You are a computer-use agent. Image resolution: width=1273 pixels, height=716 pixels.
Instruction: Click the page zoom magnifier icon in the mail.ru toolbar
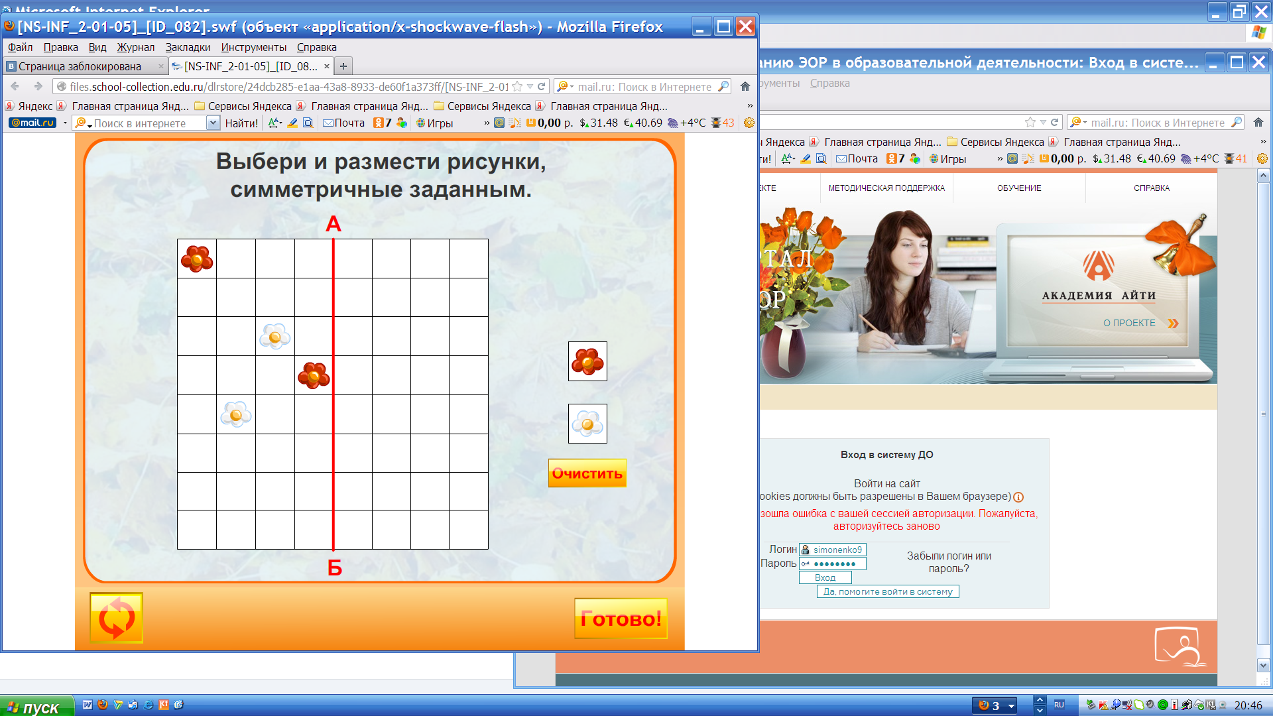pyautogui.click(x=308, y=123)
